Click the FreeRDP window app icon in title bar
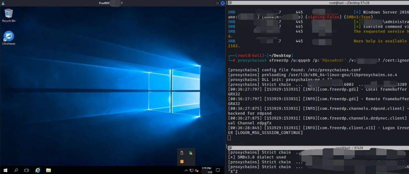The width and height of the screenshot is (409, 174). [x=3, y=3]
